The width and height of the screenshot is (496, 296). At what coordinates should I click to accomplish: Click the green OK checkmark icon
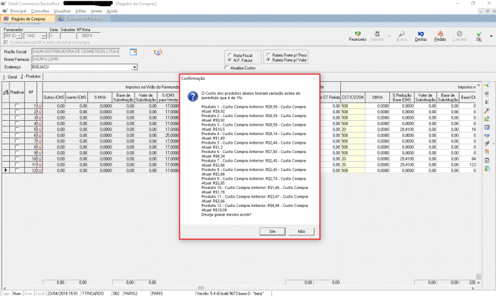tap(479, 36)
